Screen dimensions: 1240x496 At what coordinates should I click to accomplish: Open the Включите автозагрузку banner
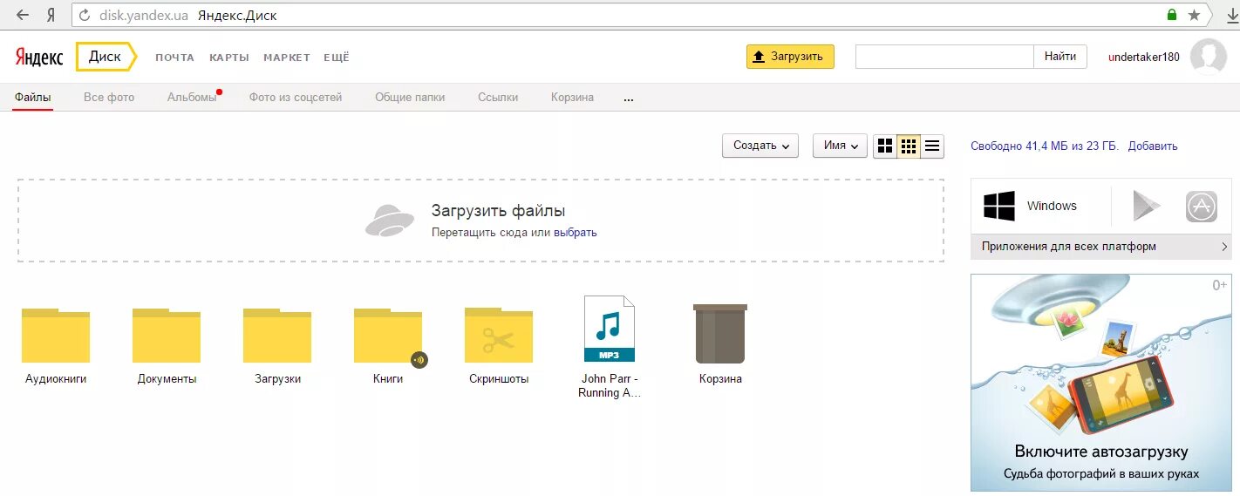tap(1101, 383)
